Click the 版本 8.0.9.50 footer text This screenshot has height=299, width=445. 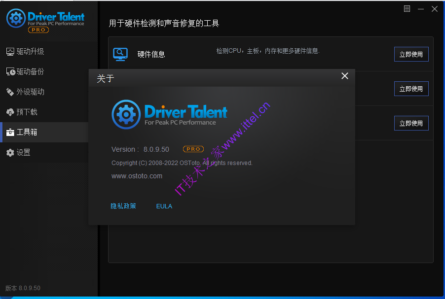tap(23, 288)
